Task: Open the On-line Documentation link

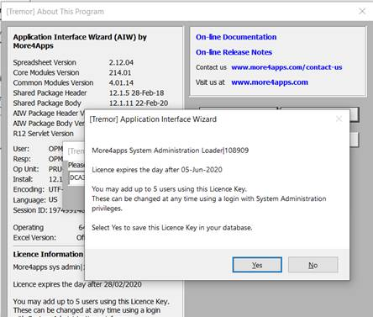Action: click(x=236, y=37)
